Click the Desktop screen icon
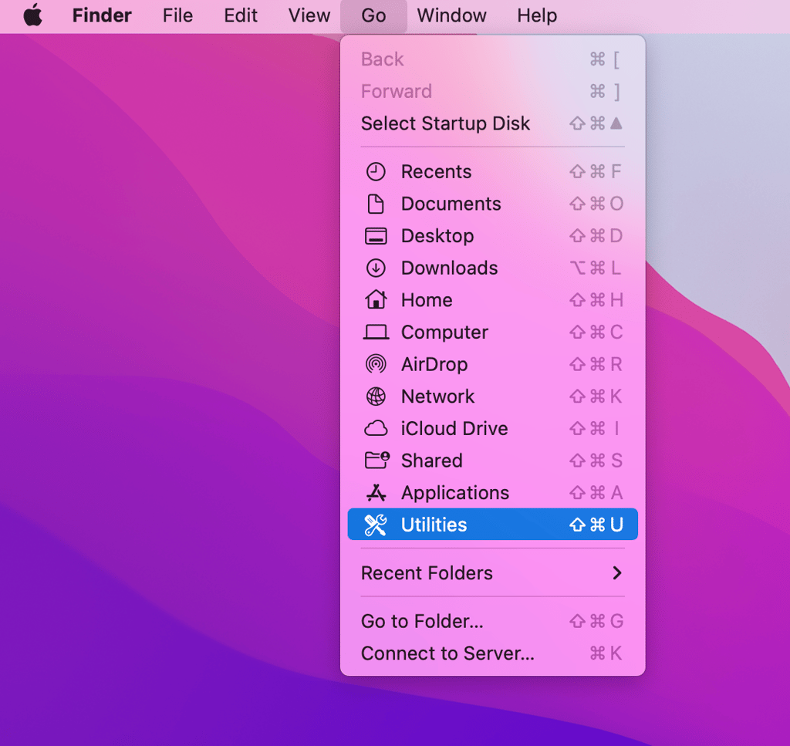Viewport: 790px width, 746px height. (376, 236)
